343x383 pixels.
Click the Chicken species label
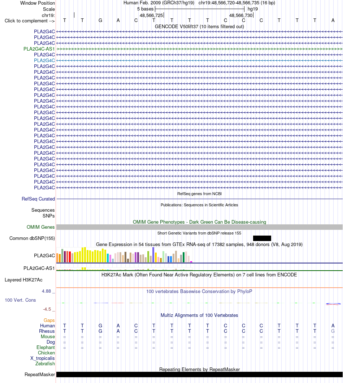(46, 353)
